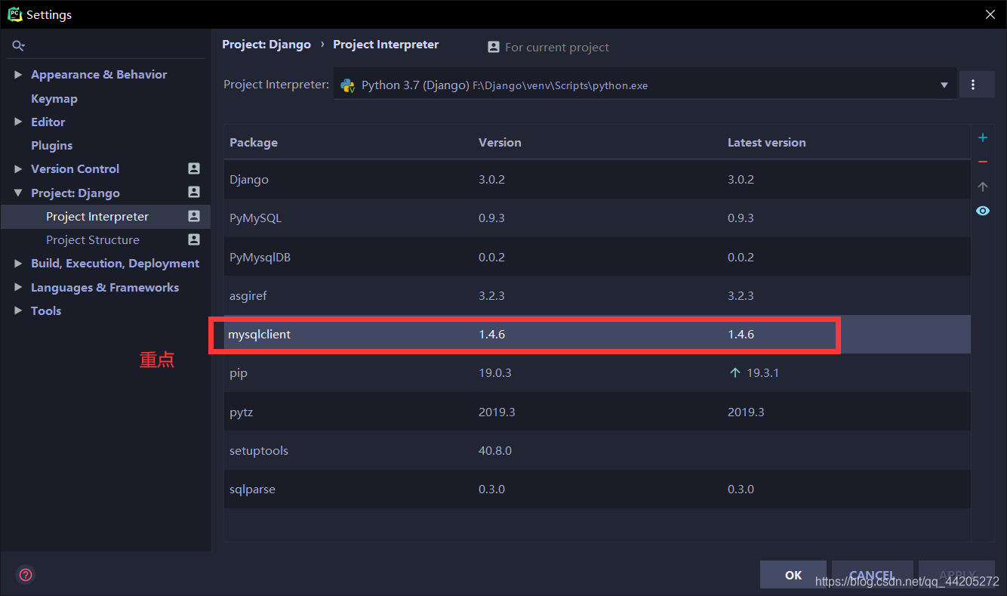Viewport: 1007px width, 596px height.
Task: Click the Cancel button
Action: coord(872,575)
